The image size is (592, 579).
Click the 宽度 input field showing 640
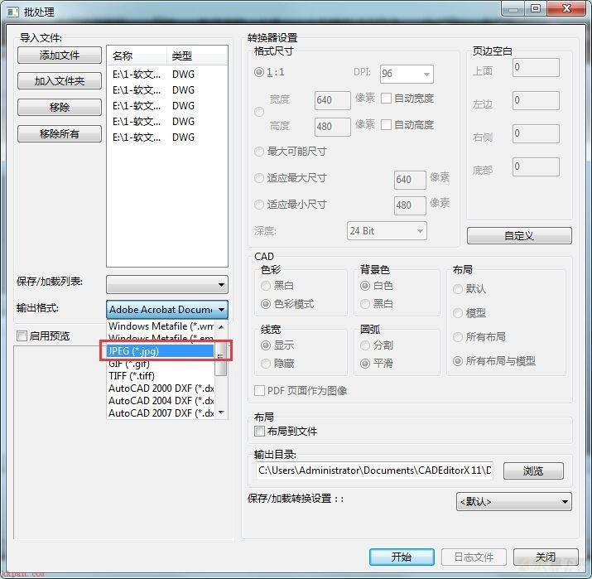333,100
